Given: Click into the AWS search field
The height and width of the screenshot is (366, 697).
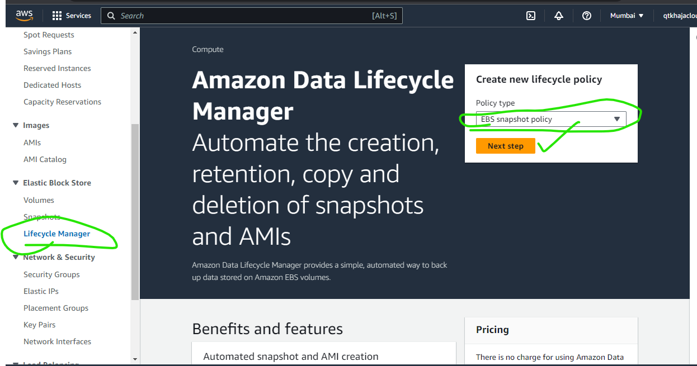Looking at the screenshot, I should pyautogui.click(x=252, y=16).
